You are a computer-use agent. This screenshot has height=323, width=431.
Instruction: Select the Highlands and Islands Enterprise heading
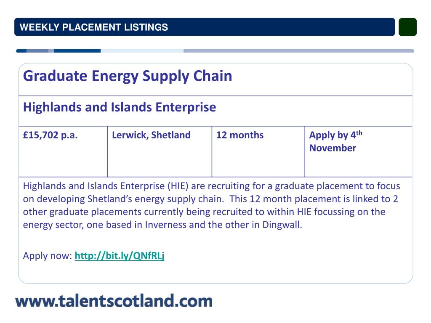point(119,107)
